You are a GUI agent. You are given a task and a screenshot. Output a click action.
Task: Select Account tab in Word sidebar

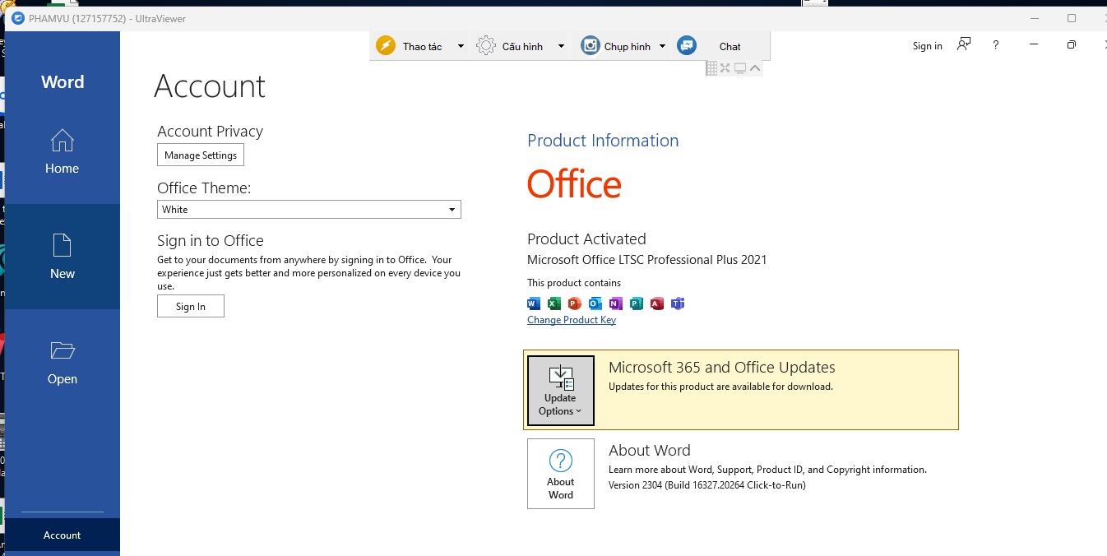coord(63,535)
